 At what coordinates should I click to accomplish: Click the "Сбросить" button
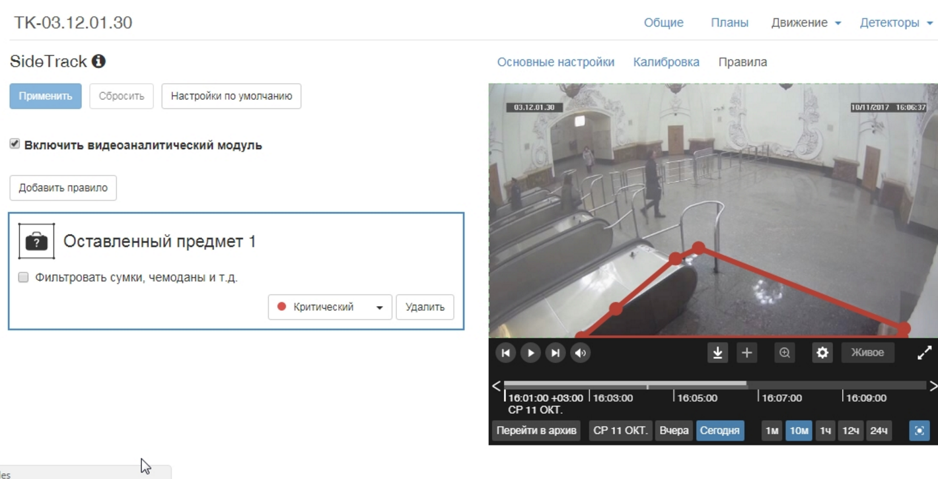pos(122,96)
